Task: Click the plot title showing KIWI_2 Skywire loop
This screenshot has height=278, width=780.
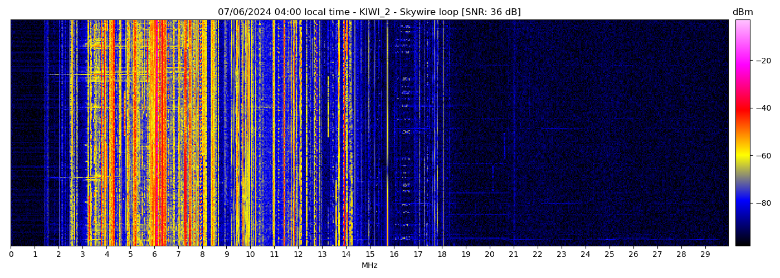Action: [x=369, y=12]
